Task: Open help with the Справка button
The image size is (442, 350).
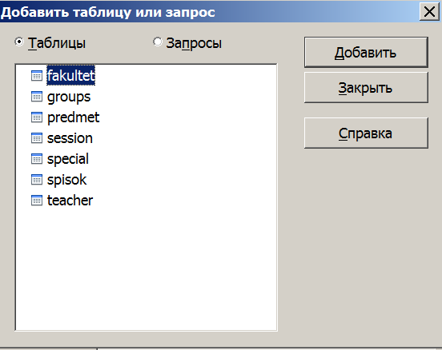Action: [x=366, y=133]
